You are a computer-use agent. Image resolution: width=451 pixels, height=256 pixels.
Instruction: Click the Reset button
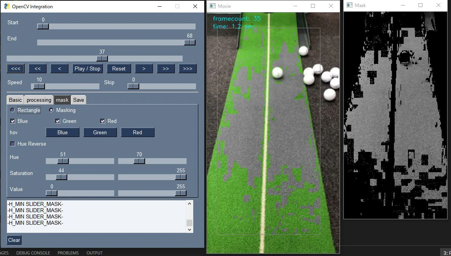119,69
